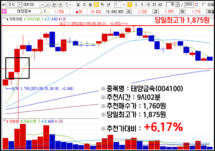This screenshot has width=215, height=151.
Task: Select the 틱 tick chart period
Action: [x=102, y=5]
